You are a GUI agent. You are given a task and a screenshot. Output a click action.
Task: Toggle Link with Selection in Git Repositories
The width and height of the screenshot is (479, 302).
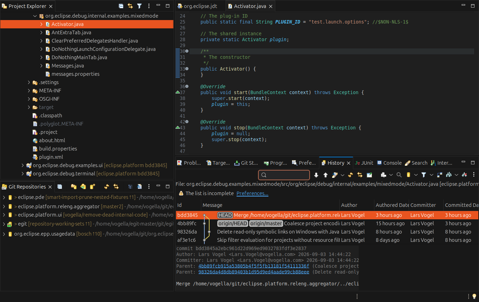116,186
